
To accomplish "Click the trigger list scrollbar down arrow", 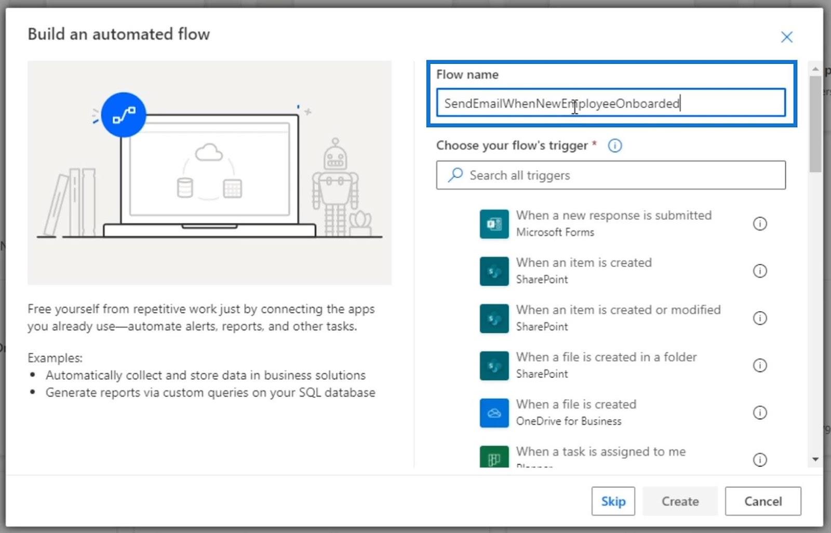I will tap(815, 459).
